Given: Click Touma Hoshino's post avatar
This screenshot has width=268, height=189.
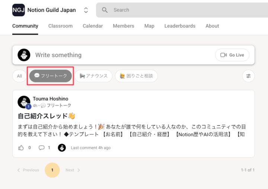Looking at the screenshot, I should click(x=24, y=102).
